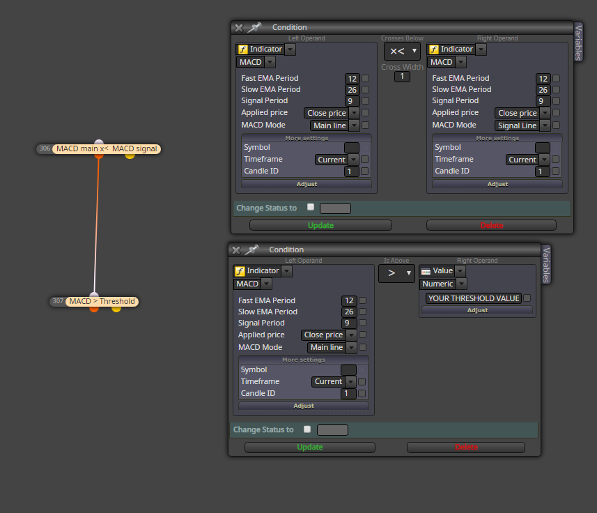
Task: Click the Cross Width input field
Action: (402, 76)
